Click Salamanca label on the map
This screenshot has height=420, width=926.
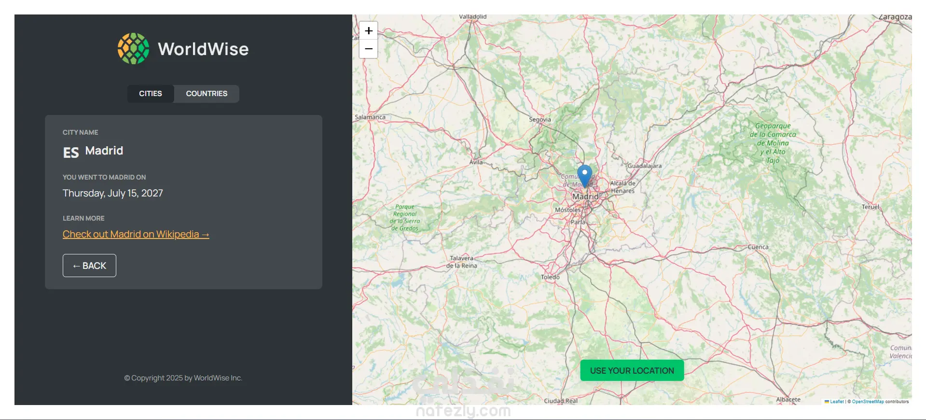tap(370, 117)
